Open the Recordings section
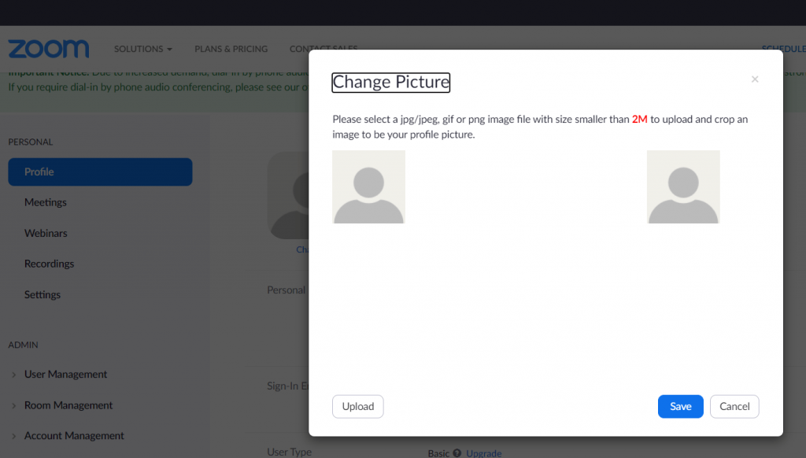This screenshot has width=806, height=458. click(x=49, y=264)
